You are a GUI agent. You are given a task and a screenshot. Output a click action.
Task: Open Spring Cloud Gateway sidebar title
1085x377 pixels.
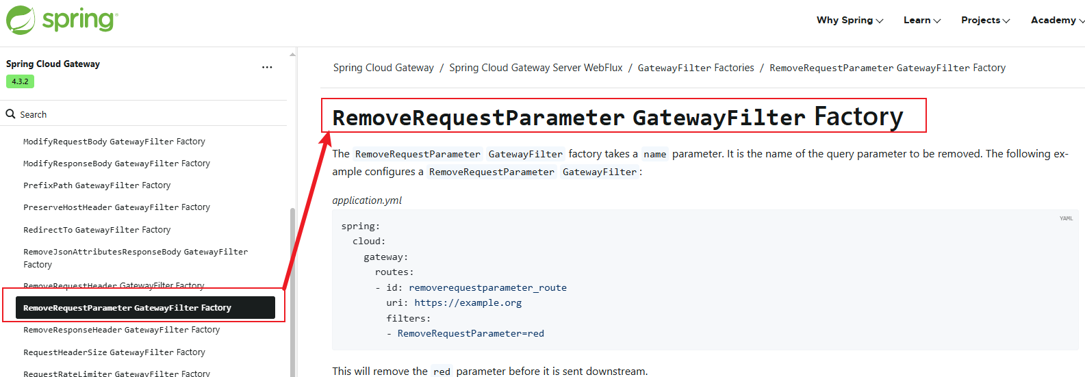click(53, 64)
